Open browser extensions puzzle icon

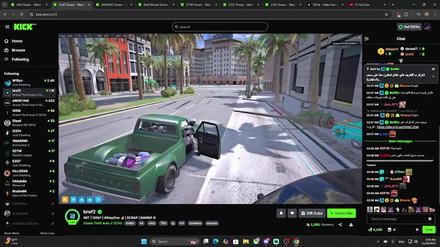[406, 14]
